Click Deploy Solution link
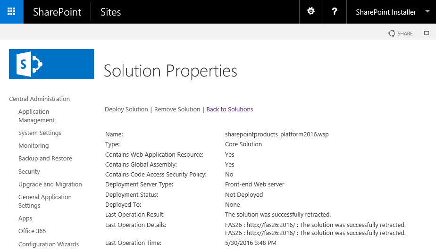 (126, 109)
